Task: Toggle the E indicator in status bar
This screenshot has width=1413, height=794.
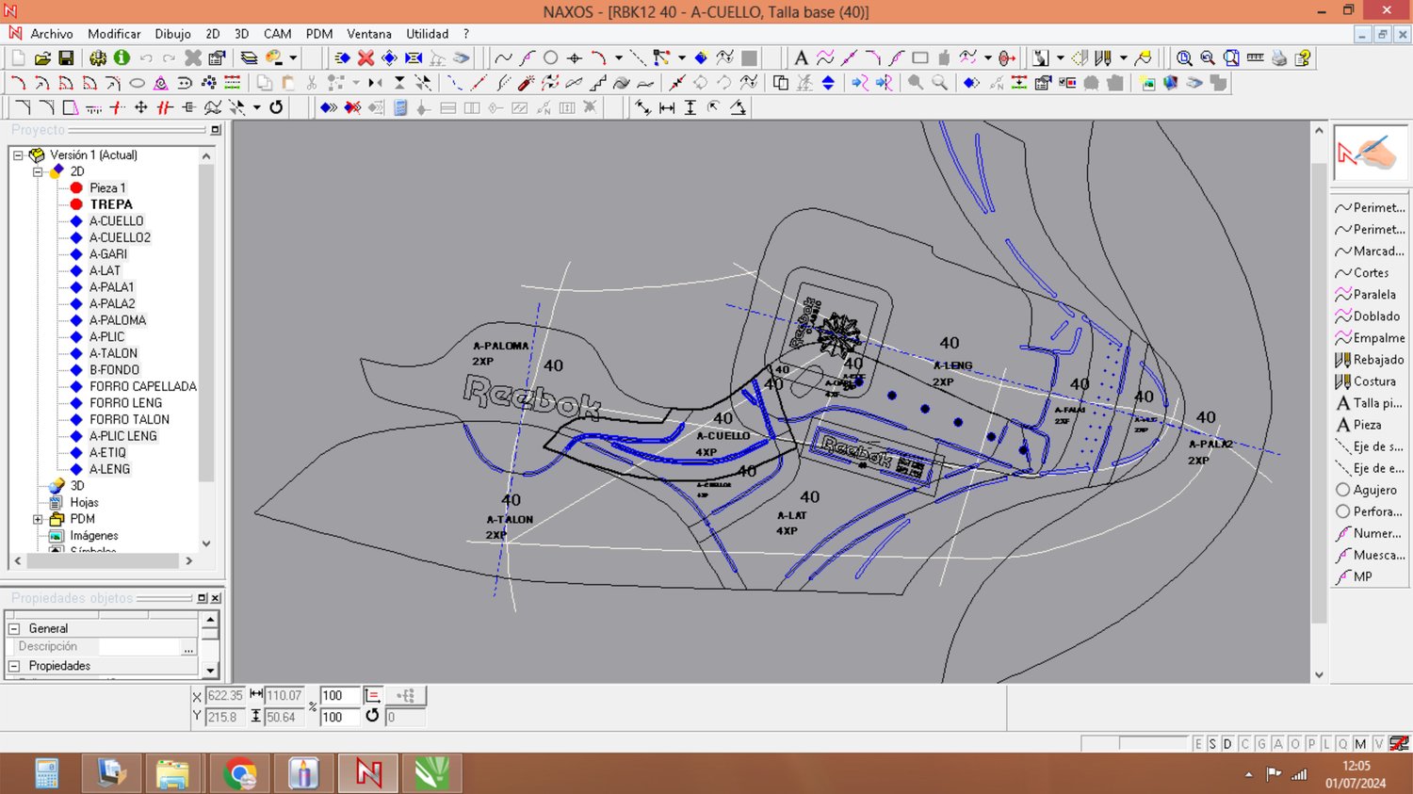Action: coord(1198,744)
